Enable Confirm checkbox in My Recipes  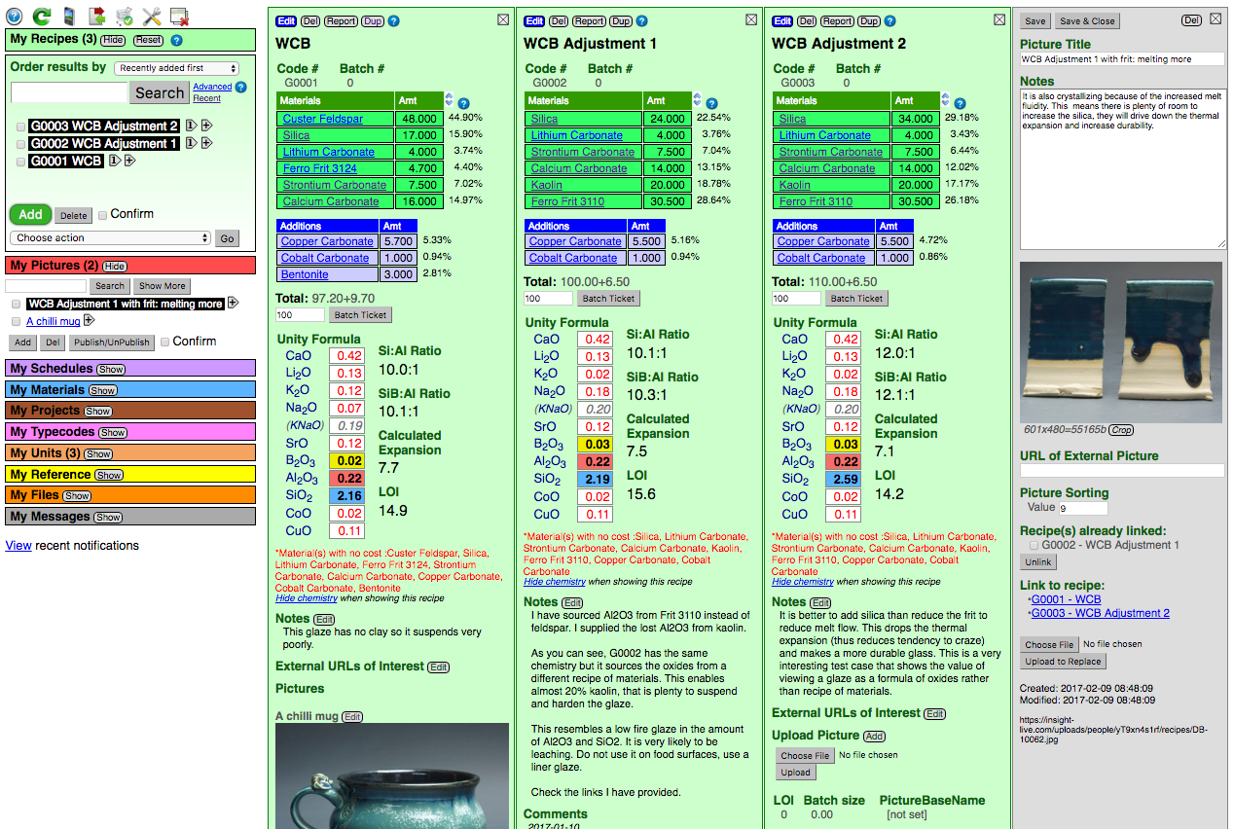coord(103,214)
